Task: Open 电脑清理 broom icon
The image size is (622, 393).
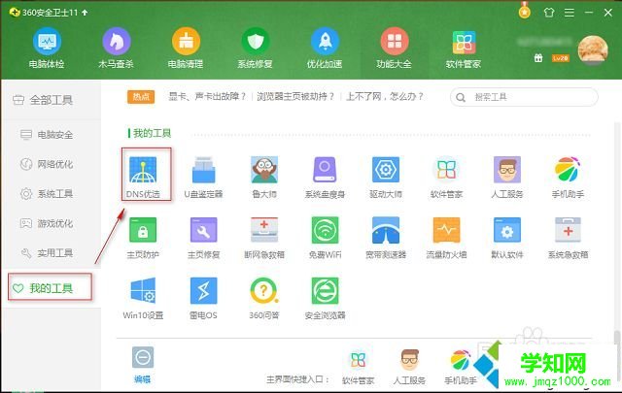Action: [186, 49]
